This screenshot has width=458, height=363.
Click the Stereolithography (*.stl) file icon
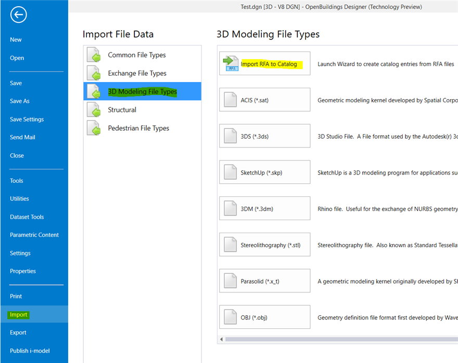(x=230, y=245)
